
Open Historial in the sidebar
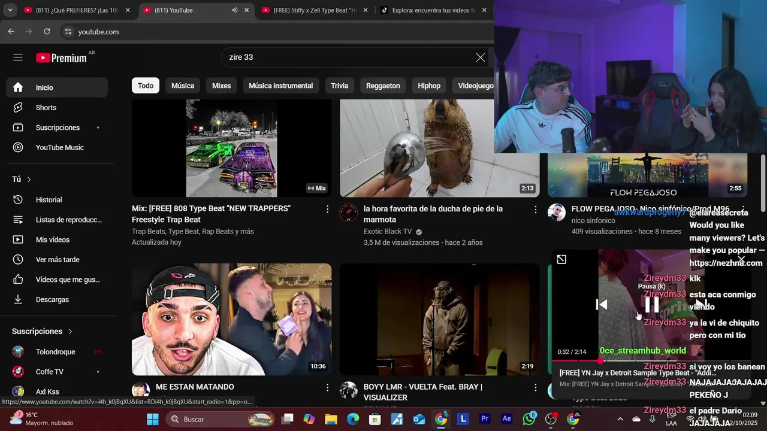point(58,200)
